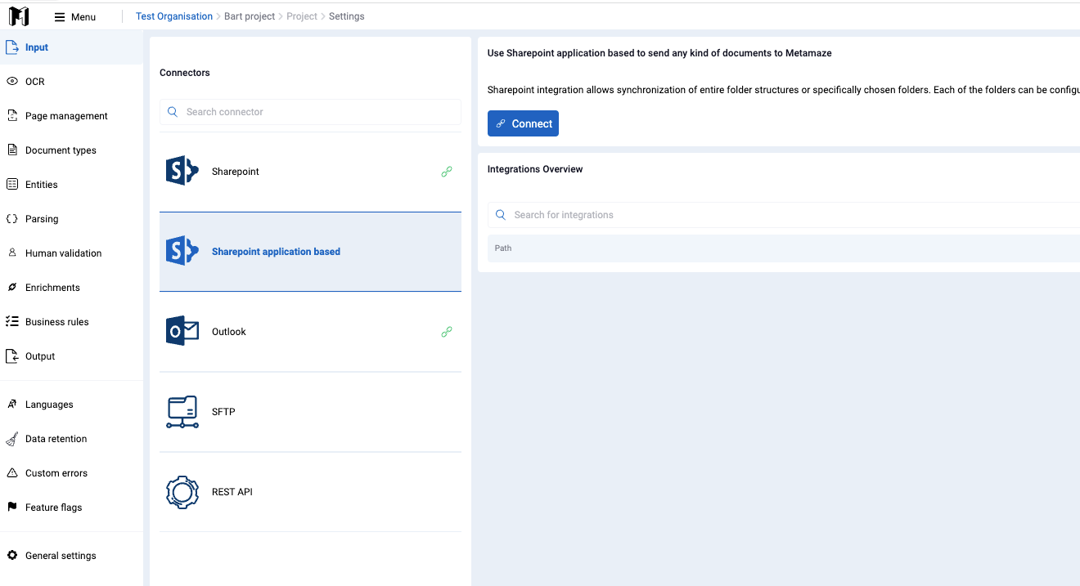
Task: Click the Output export icon
Action: tap(12, 356)
